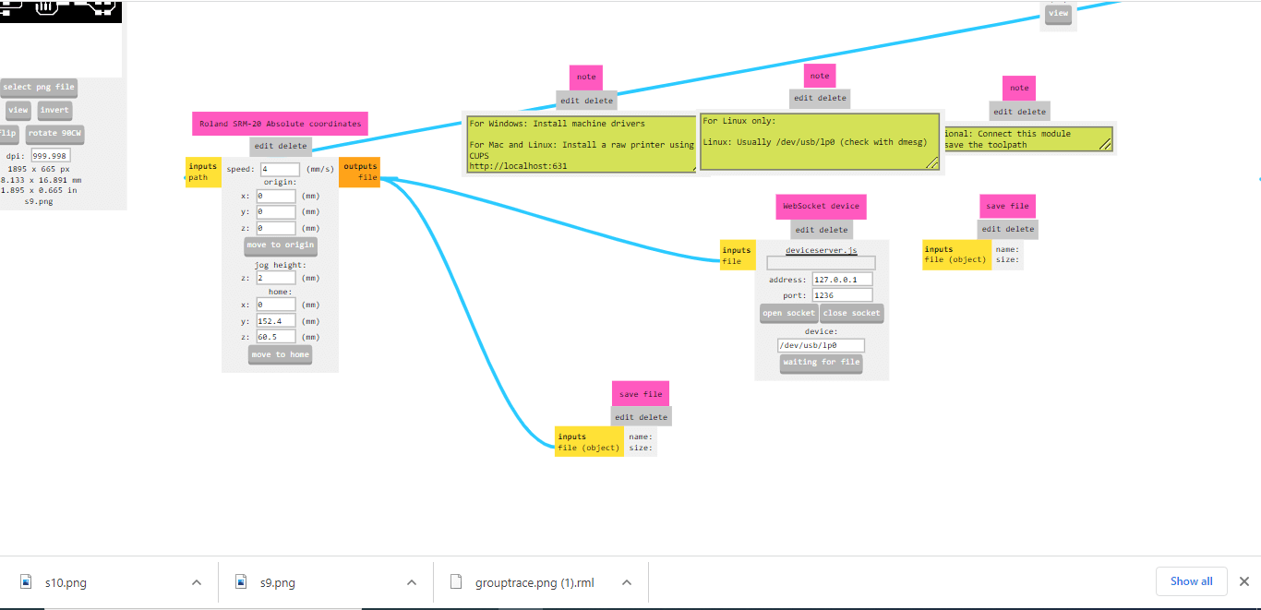Viewport: 1261px width, 610px height.
Task: Click the note title above Linux only text
Action: [x=820, y=76]
